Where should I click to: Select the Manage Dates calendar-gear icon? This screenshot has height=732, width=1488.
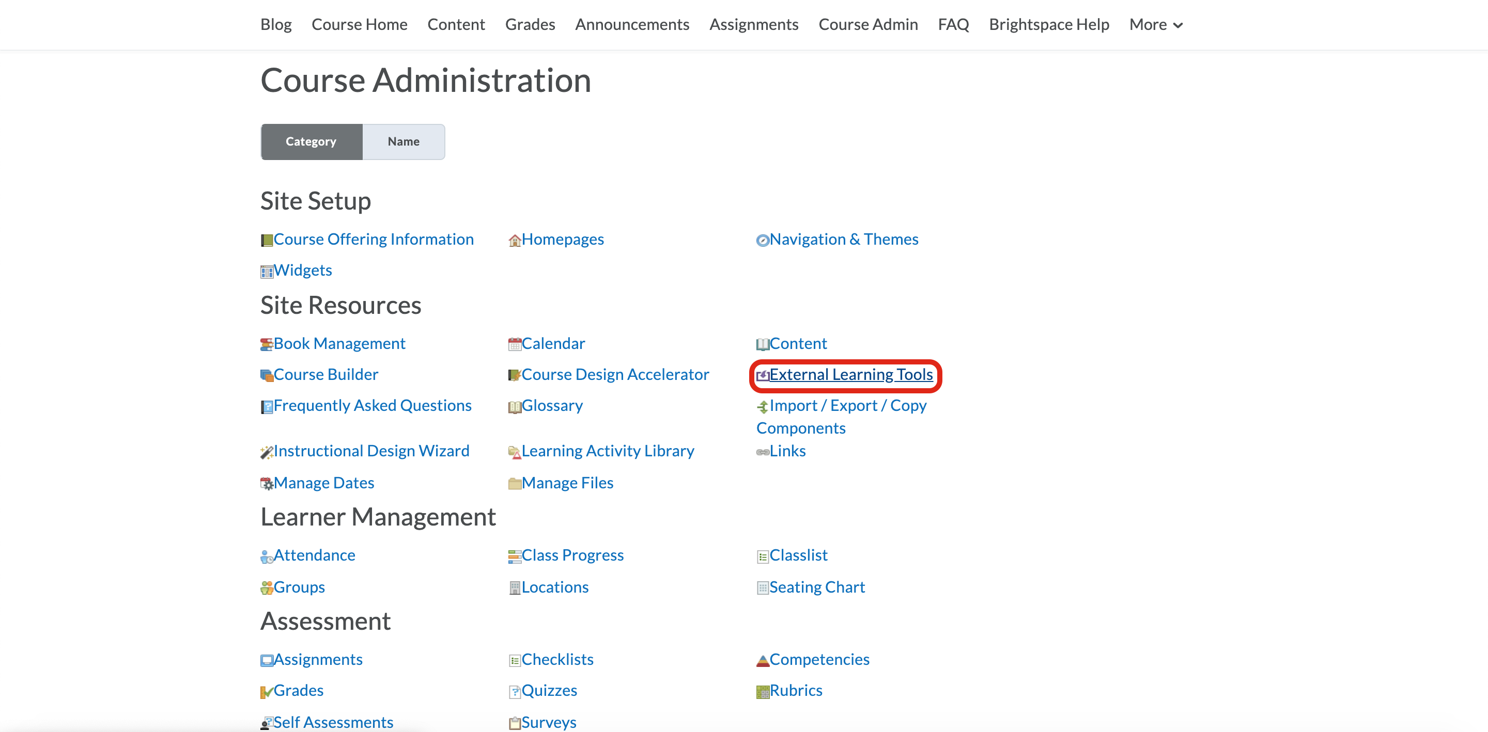267,483
